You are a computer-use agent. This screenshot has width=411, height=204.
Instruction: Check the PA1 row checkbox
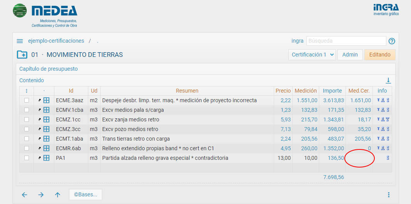(x=27, y=158)
